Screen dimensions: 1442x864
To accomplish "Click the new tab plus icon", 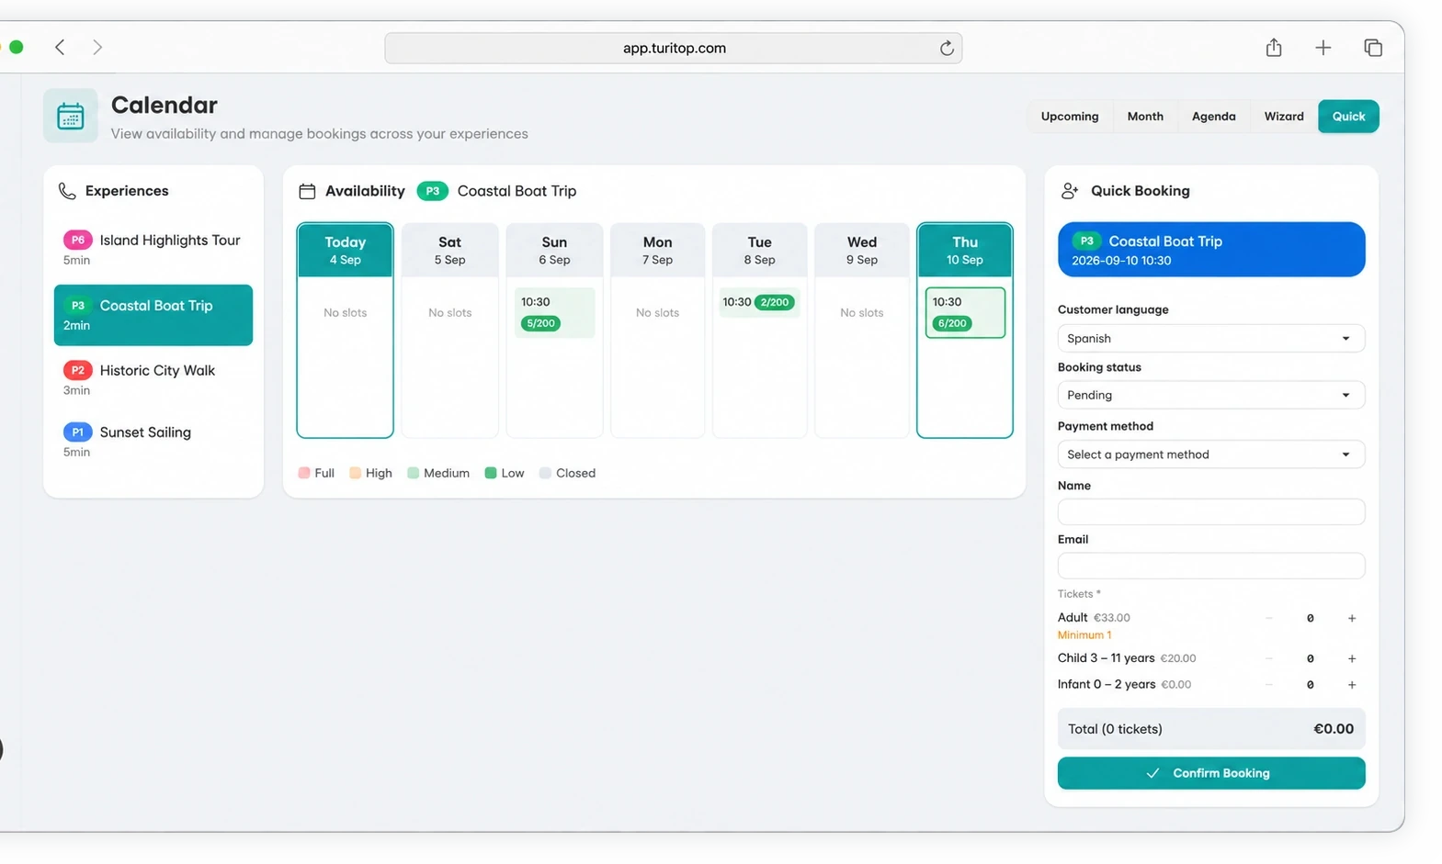I will (x=1323, y=48).
